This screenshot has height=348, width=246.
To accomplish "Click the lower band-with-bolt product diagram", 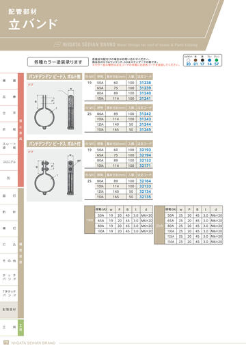I will click(55, 175).
